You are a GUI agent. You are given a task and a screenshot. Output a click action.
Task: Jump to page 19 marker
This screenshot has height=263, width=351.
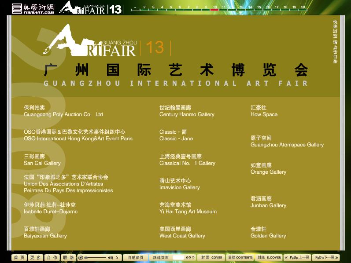click(294, 8)
